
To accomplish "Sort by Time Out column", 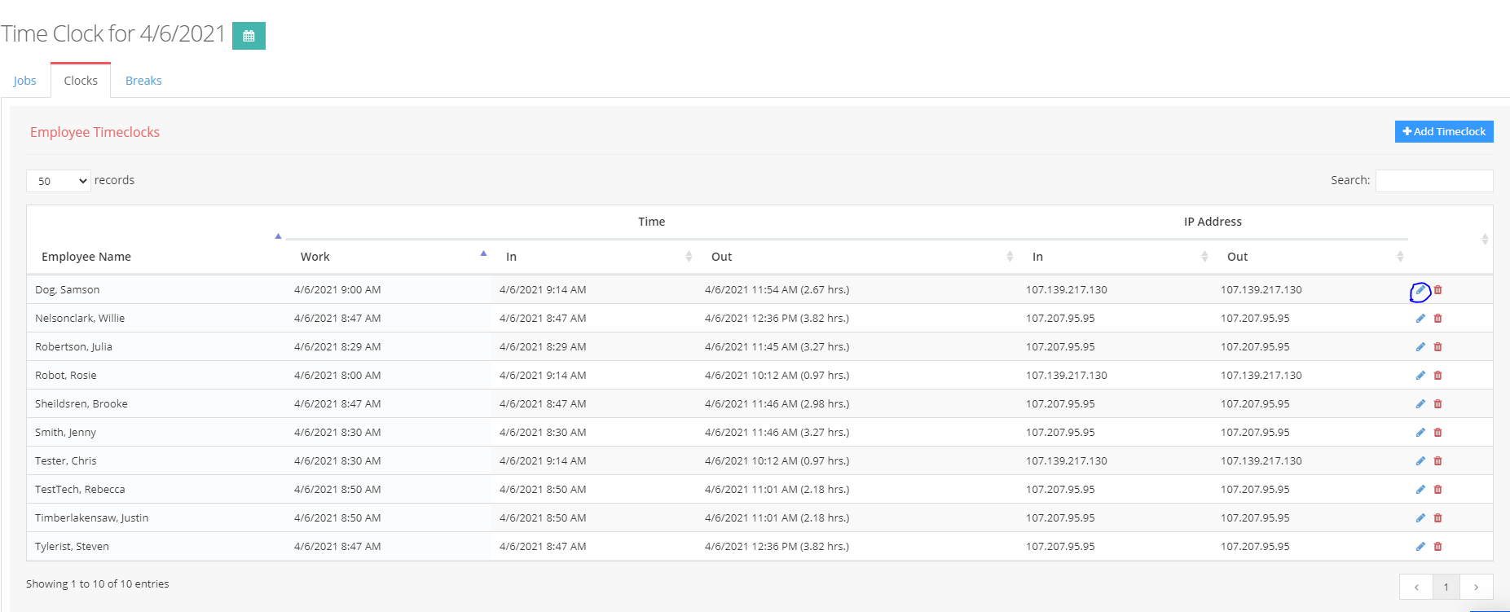I will tap(857, 257).
